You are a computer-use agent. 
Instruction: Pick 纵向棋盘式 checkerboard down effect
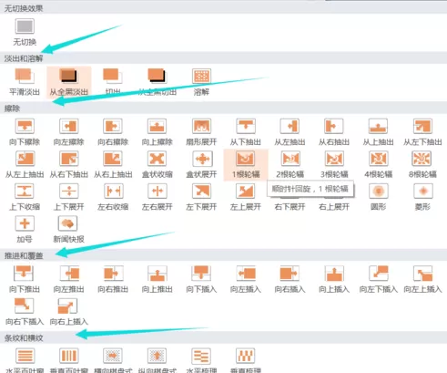pyautogui.click(x=157, y=360)
